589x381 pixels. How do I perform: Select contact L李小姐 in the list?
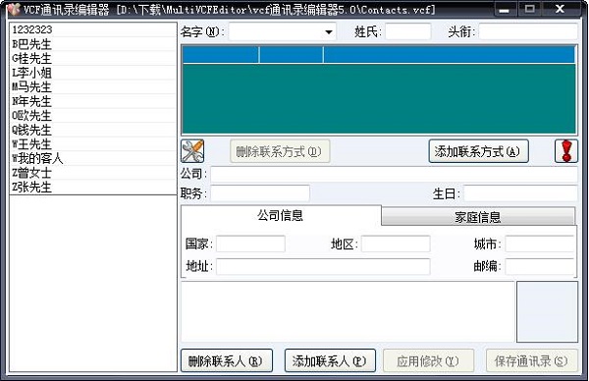click(93, 73)
